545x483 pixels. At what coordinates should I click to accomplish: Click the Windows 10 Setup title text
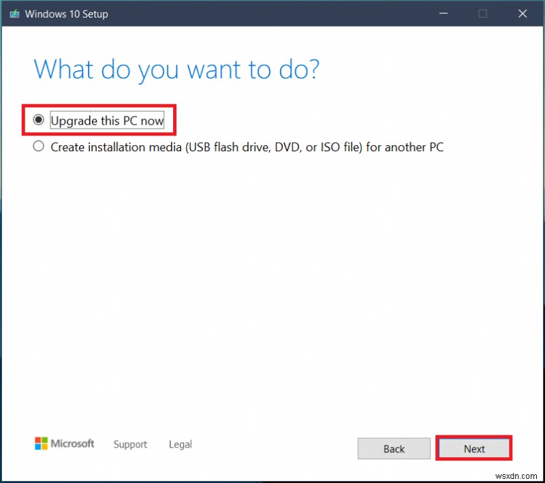(x=65, y=14)
